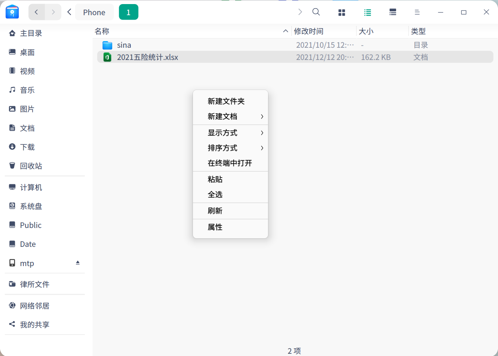Click the xlsx spreadsheet file icon
Screen dimensions: 498x356
coord(107,57)
